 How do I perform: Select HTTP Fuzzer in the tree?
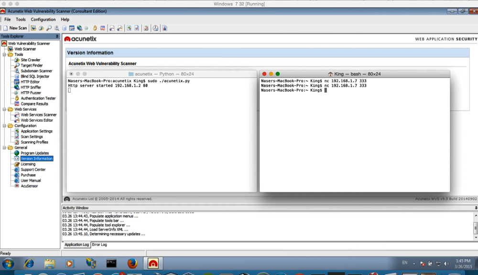coord(31,93)
